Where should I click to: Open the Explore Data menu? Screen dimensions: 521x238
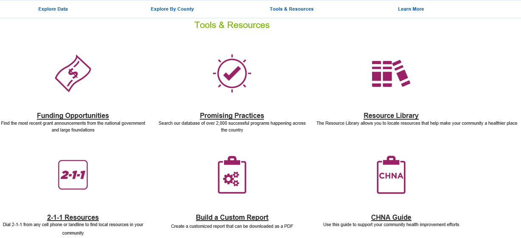[x=53, y=9]
